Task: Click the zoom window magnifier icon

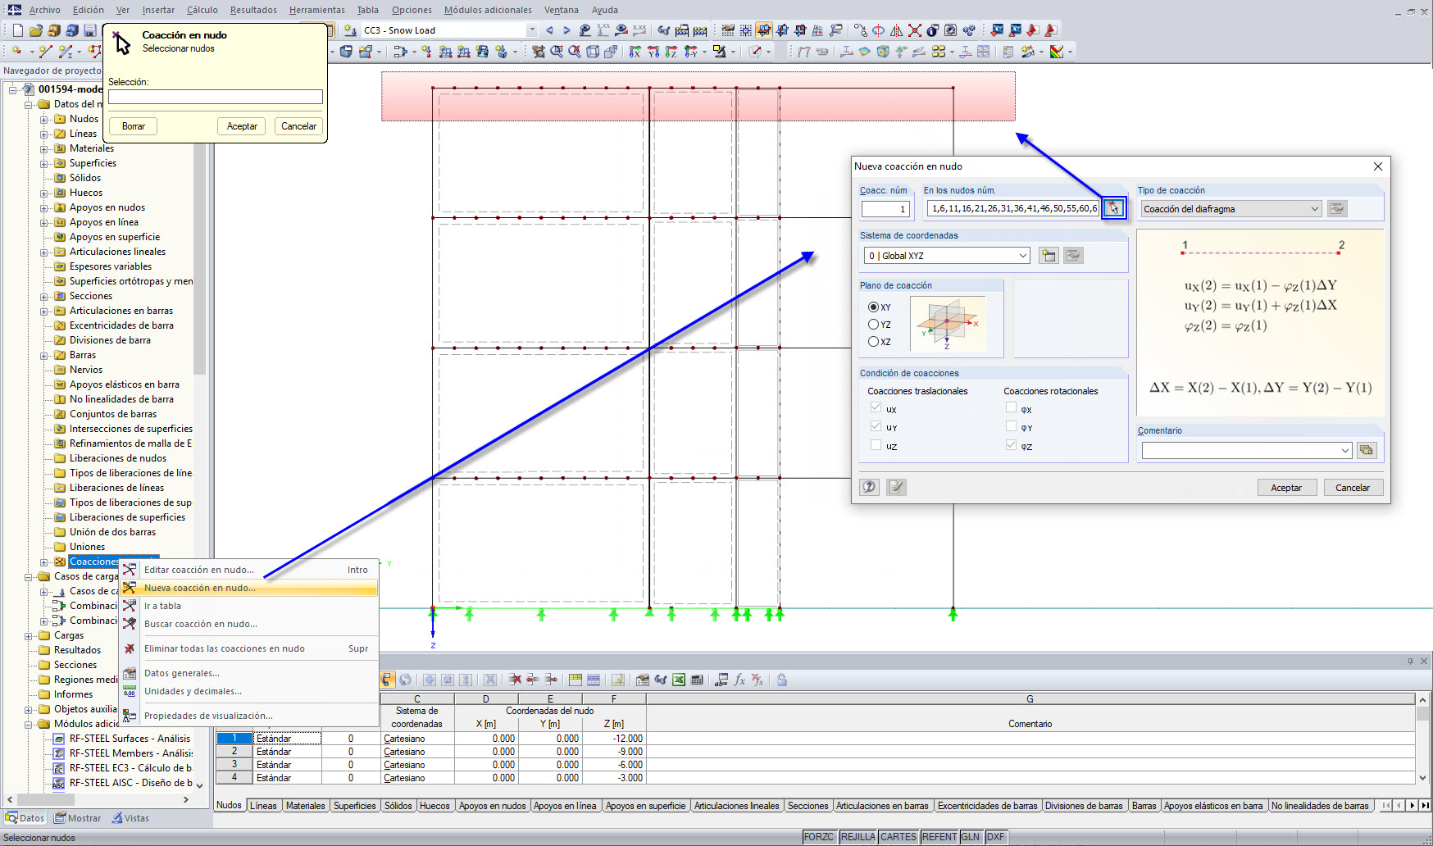Action: [x=557, y=52]
